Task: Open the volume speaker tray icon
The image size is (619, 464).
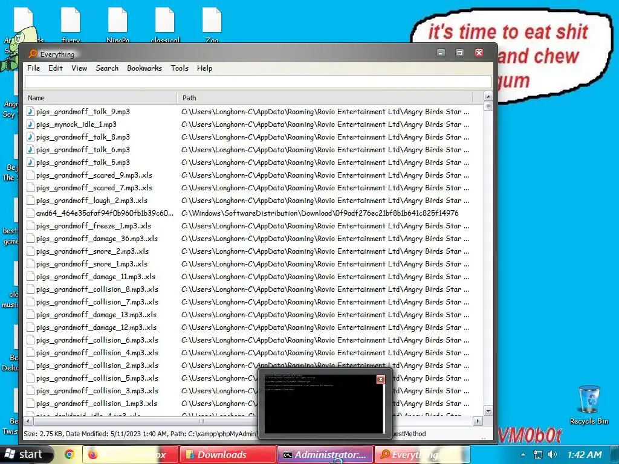Action: (x=553, y=454)
